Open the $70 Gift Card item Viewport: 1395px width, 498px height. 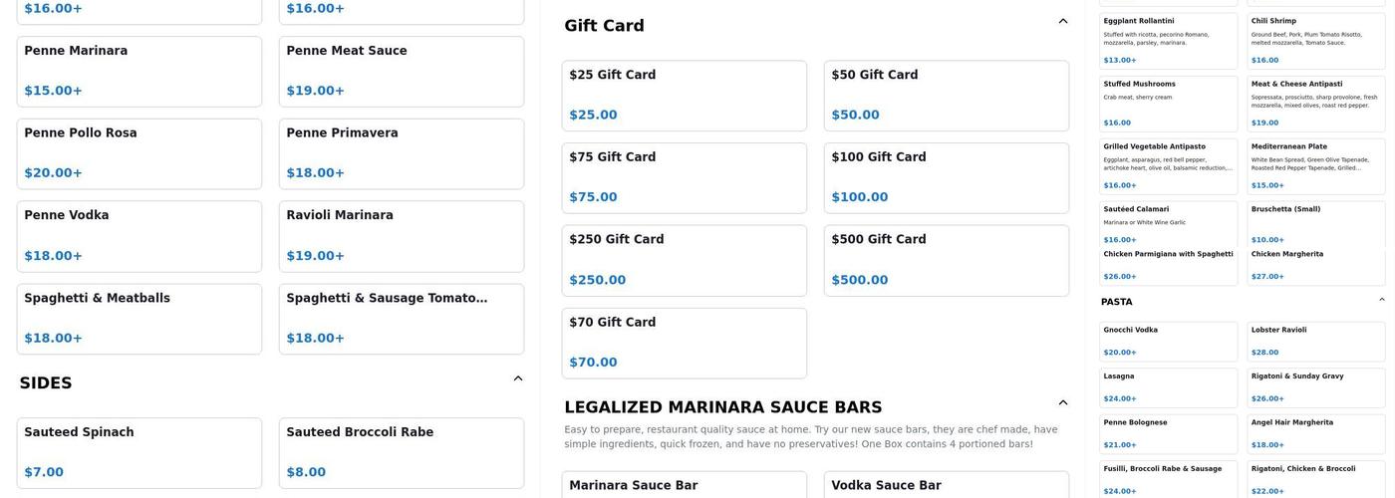684,344
